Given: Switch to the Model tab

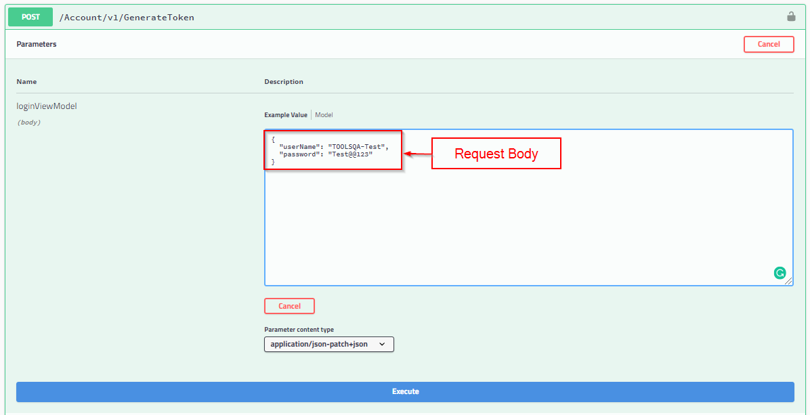Looking at the screenshot, I should pyautogui.click(x=324, y=115).
